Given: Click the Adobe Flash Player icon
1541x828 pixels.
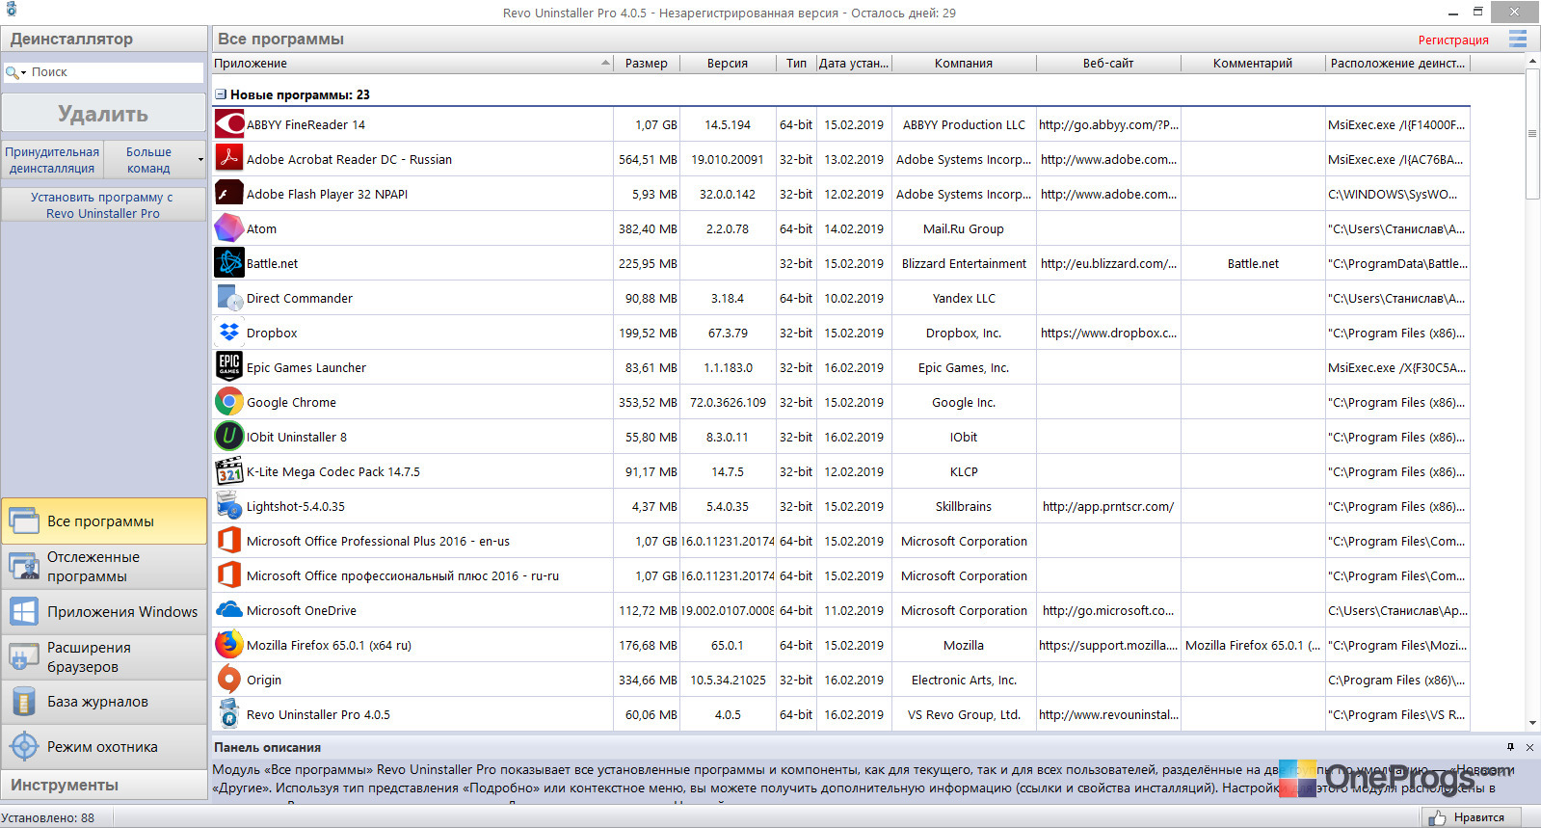Looking at the screenshot, I should 229,194.
